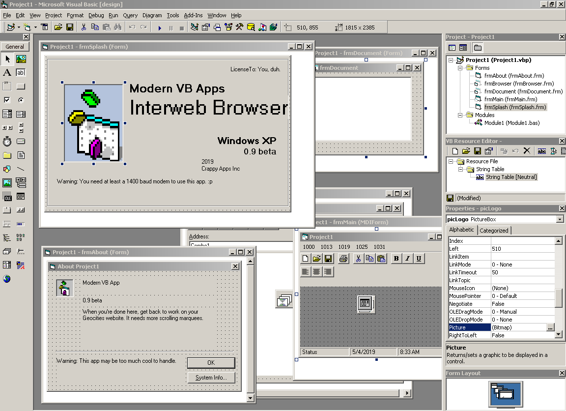Click the Find binoculars icon
566x411 pixels.
point(118,27)
